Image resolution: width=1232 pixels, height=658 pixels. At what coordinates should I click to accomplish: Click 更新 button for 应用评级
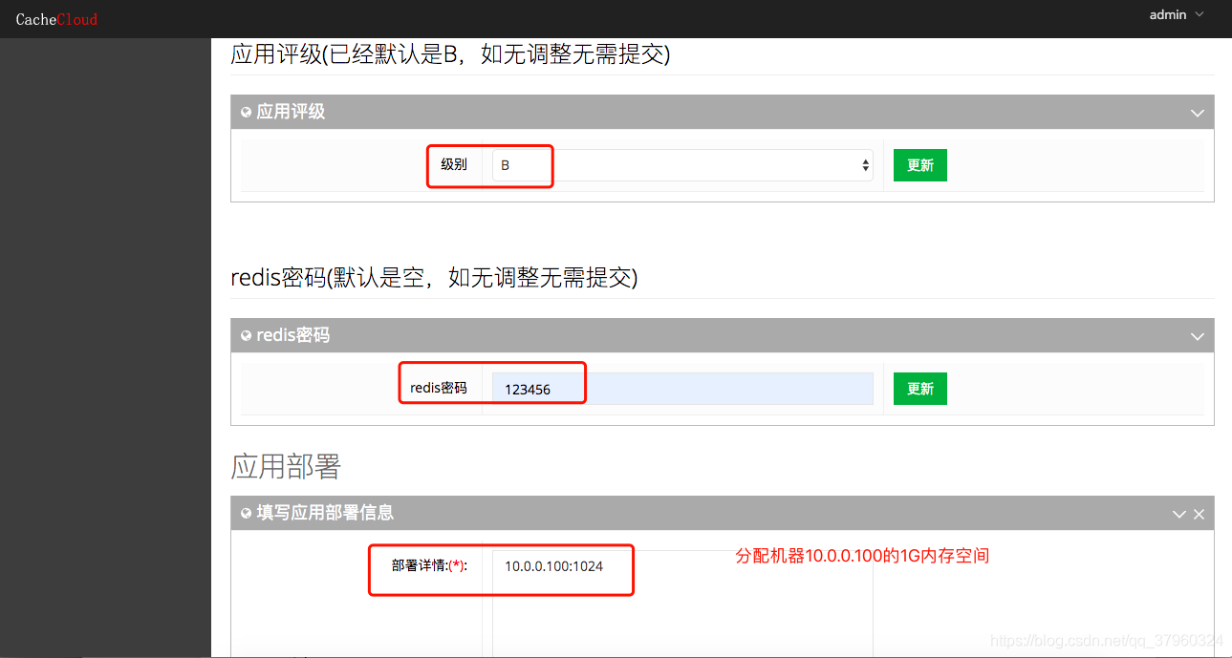click(919, 165)
